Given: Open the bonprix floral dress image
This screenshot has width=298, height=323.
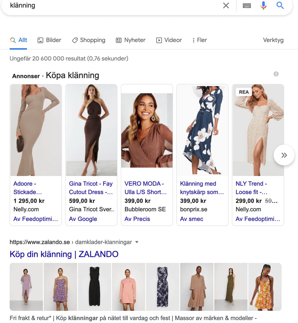Looking at the screenshot, I should point(202,130).
